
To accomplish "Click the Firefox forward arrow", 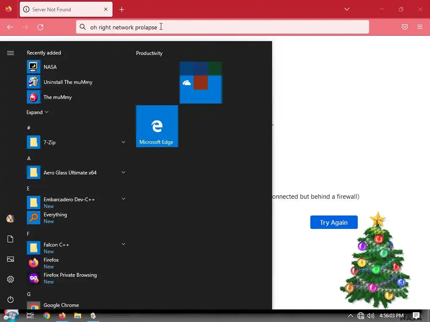I will (25, 27).
